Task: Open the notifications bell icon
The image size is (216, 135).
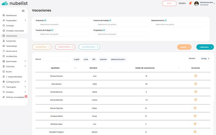Action: (x=190, y=4)
